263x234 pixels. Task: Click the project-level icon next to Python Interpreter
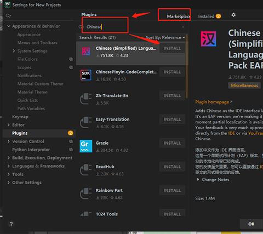pyautogui.click(x=71, y=150)
